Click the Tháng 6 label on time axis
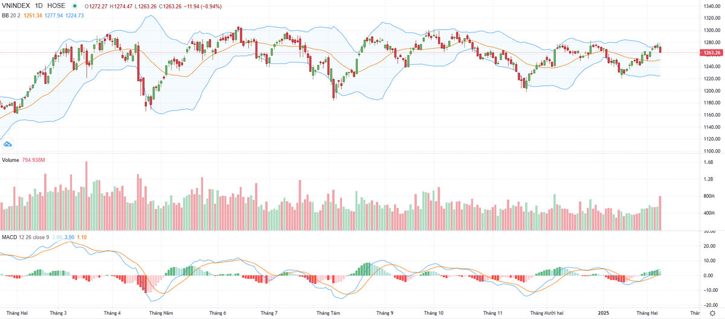Image resolution: width=725 pixels, height=319 pixels. point(217,314)
